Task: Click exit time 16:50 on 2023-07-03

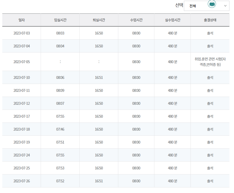Action: [99, 33]
